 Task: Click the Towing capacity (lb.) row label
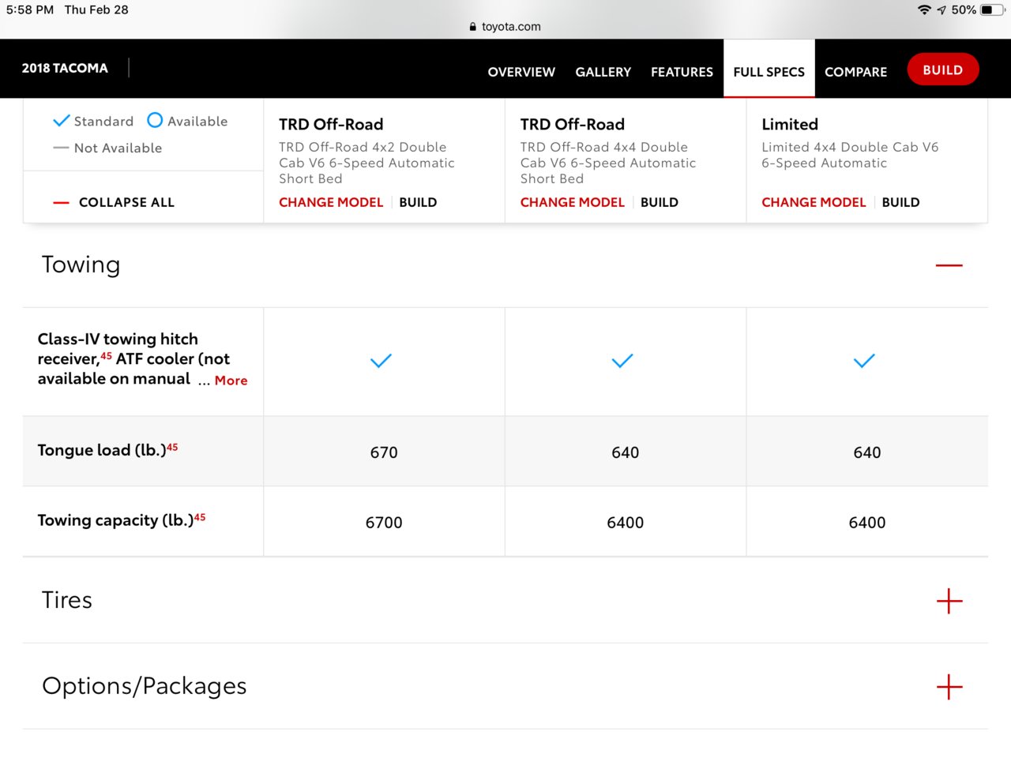click(x=115, y=520)
